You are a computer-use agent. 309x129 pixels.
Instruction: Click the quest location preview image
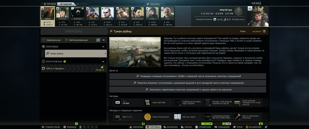click(135, 52)
